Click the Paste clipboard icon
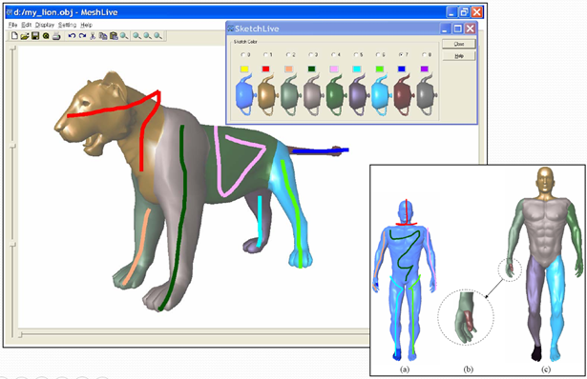Screen dimensions: 587x379 tap(114, 36)
